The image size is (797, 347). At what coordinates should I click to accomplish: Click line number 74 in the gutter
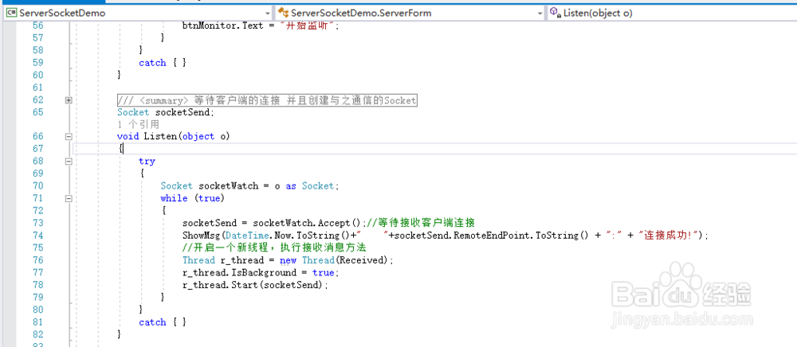click(37, 236)
